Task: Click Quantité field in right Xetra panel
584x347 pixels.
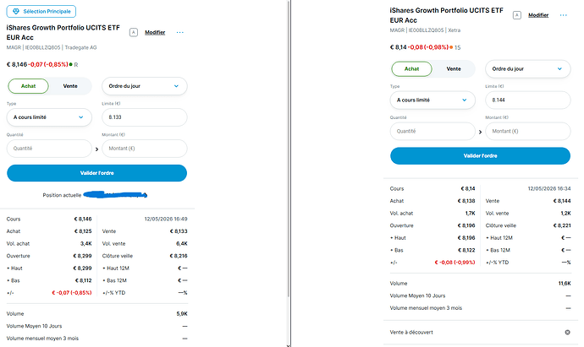Action: pyautogui.click(x=432, y=132)
